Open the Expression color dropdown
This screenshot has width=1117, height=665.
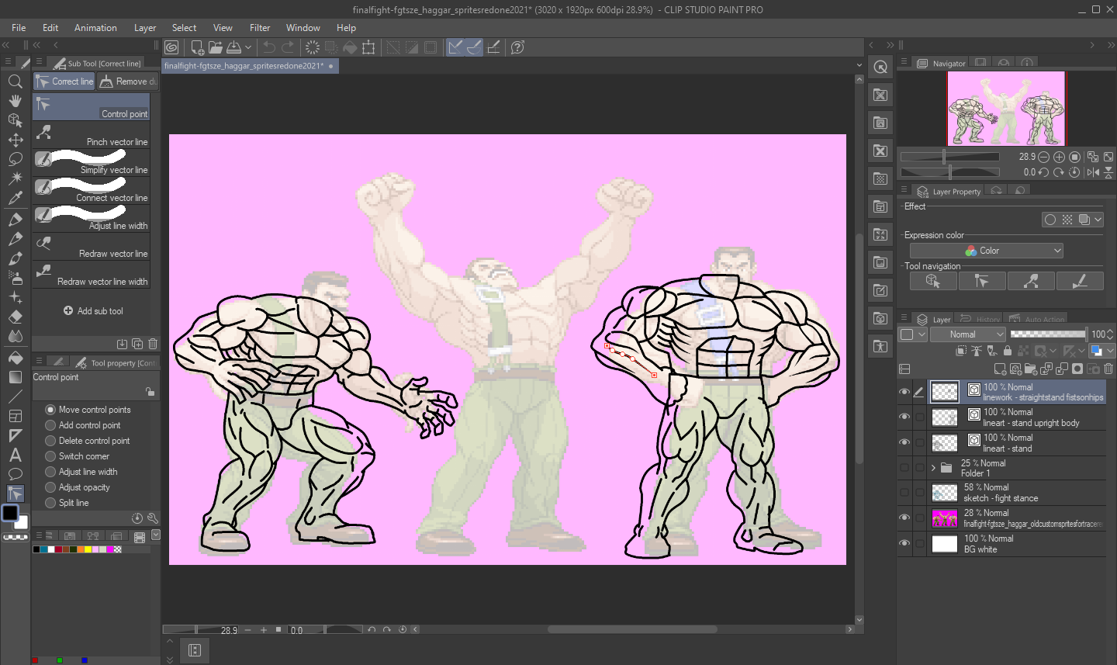point(986,251)
